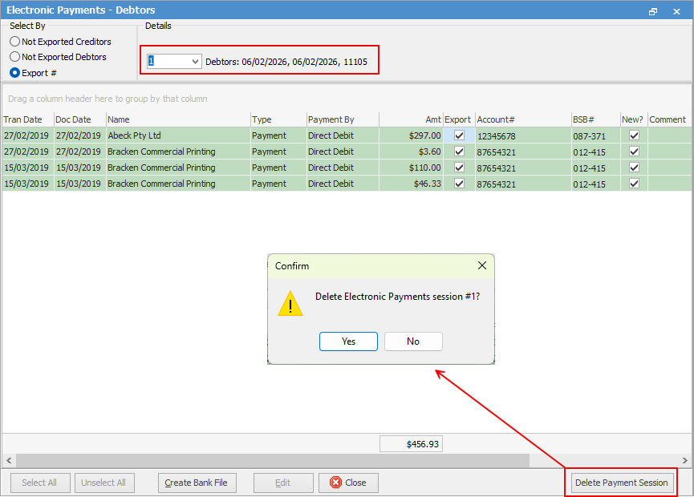Image resolution: width=694 pixels, height=497 pixels.
Task: Click Yes in the Confirm dialog
Action: 348,341
